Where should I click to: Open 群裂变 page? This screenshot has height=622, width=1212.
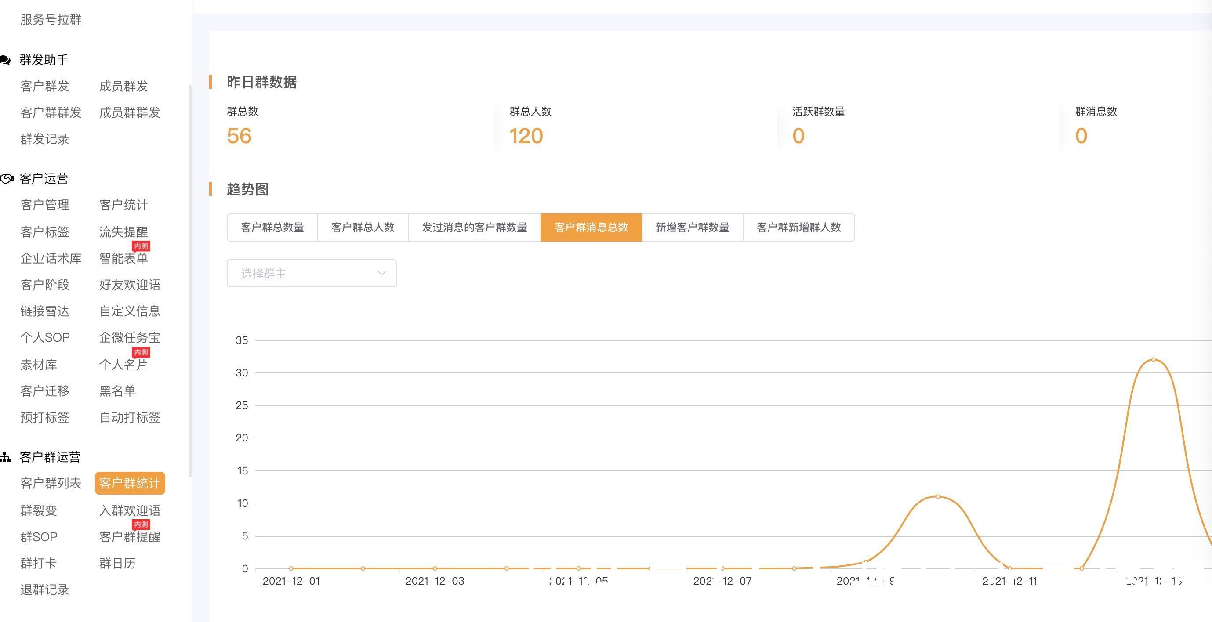39,510
